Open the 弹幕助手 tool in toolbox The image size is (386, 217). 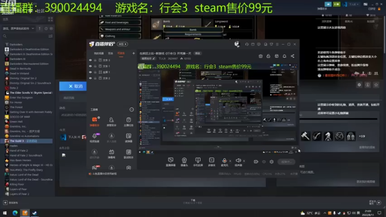(95, 122)
